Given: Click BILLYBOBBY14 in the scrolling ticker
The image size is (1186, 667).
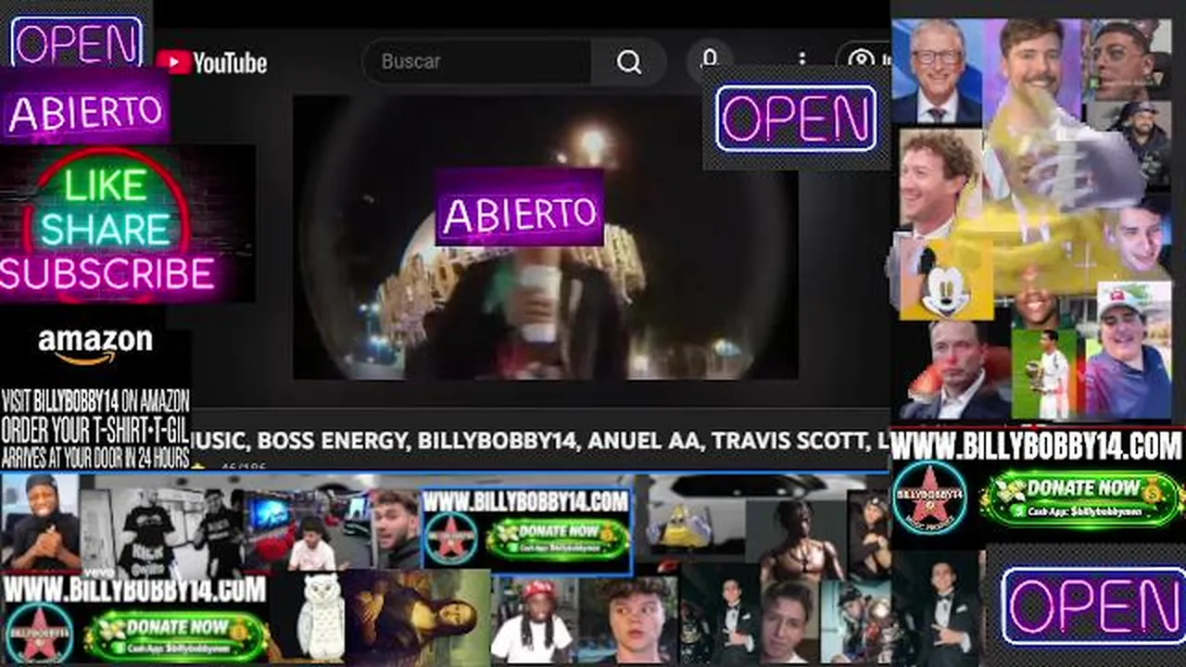Looking at the screenshot, I should click(497, 441).
